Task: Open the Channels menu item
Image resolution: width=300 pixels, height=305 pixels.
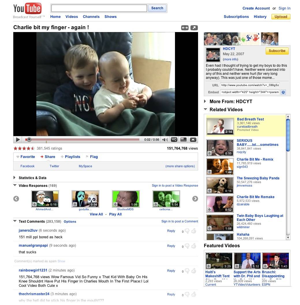Action: click(x=91, y=17)
